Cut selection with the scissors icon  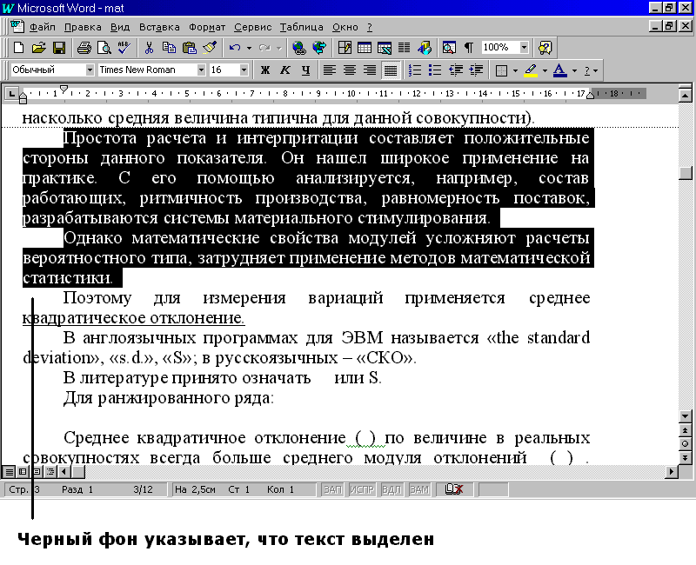[149, 48]
